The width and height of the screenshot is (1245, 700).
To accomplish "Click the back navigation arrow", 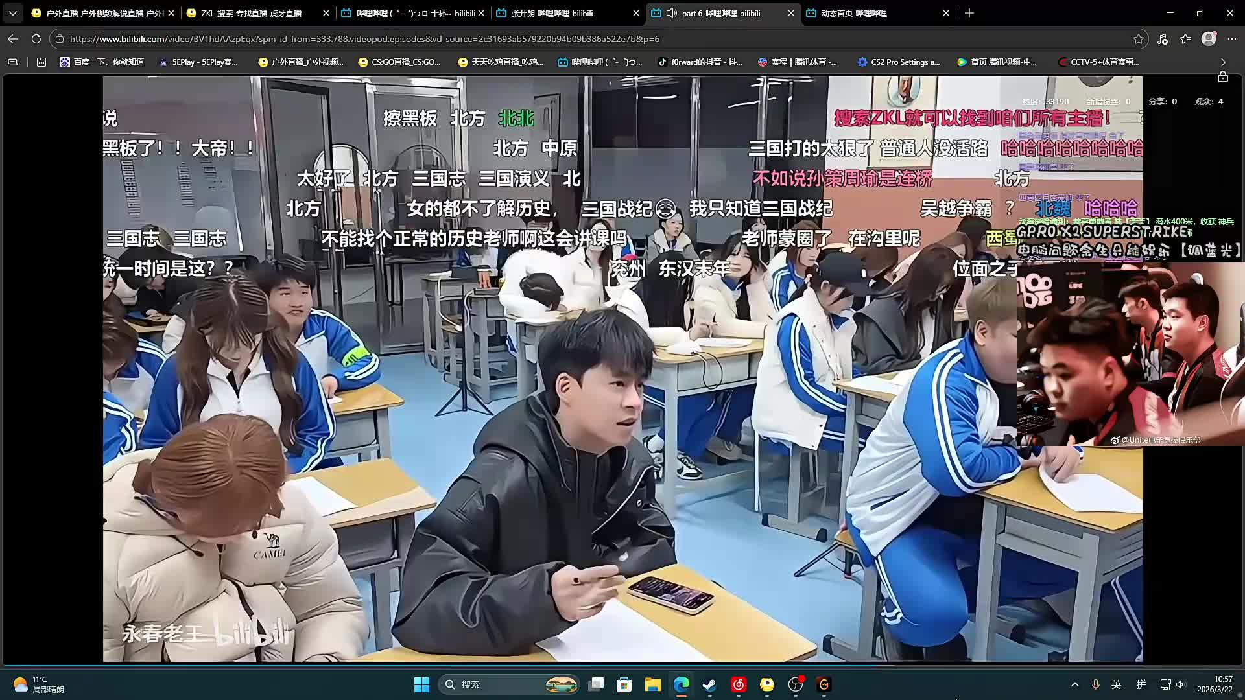I will click(x=12, y=39).
